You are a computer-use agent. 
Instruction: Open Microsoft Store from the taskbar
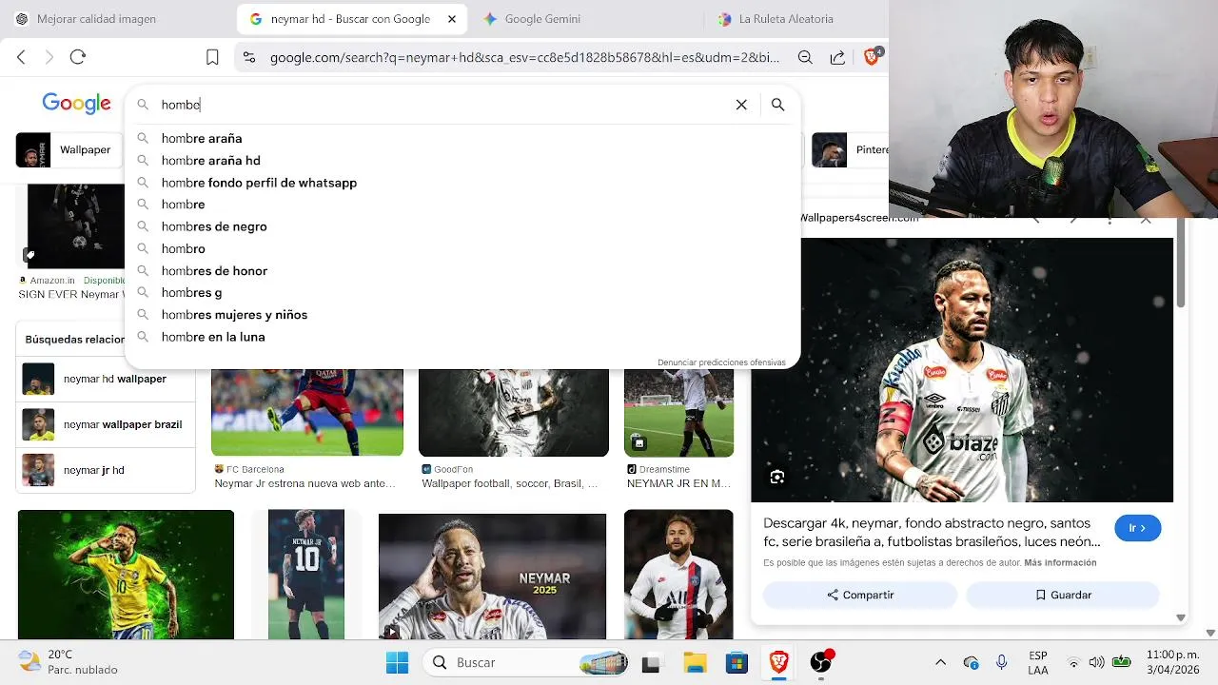[737, 662]
